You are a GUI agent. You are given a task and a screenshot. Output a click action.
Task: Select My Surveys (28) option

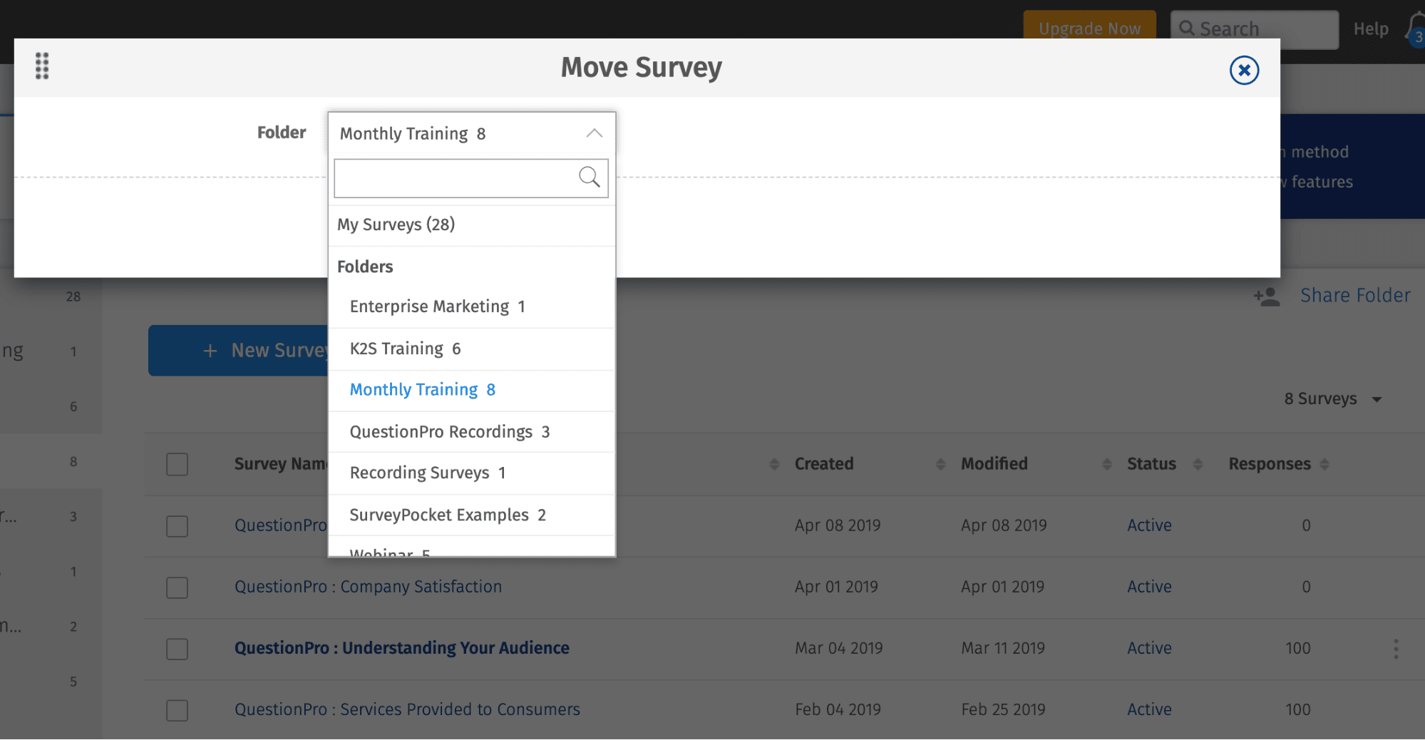pyautogui.click(x=471, y=225)
